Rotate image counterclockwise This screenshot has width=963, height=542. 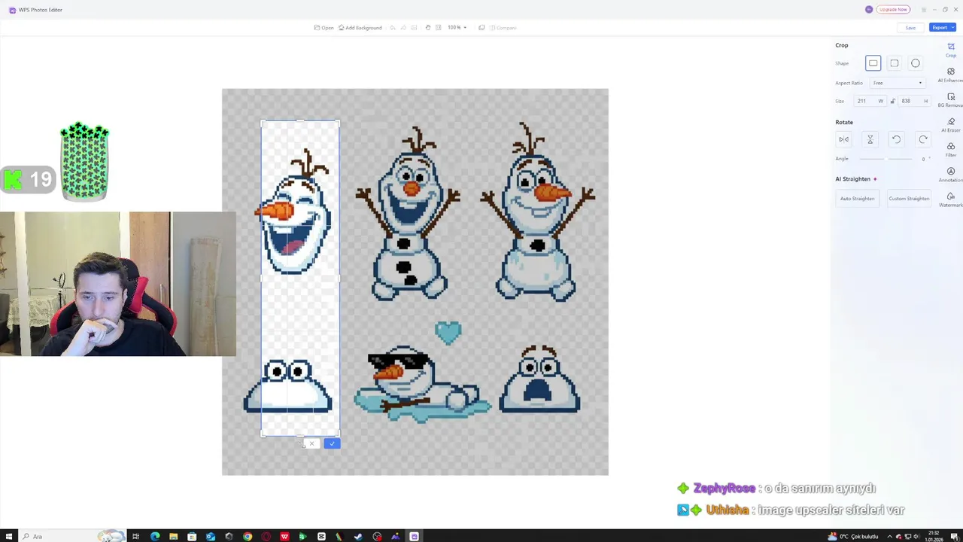click(x=896, y=139)
